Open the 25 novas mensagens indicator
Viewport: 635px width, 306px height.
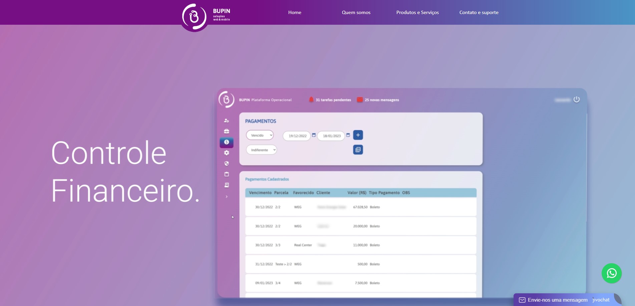[x=378, y=100]
